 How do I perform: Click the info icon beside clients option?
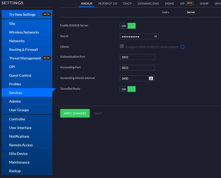(x=182, y=47)
